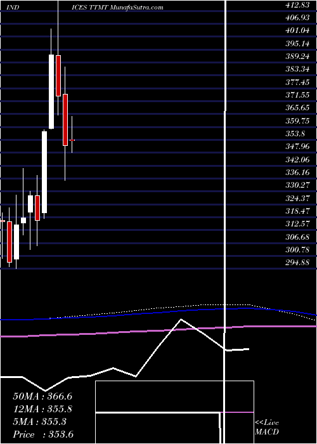Image resolution: width=317 pixels, height=444 pixels.
Task: Click the 318.47 price axis label
Action: click(297, 211)
